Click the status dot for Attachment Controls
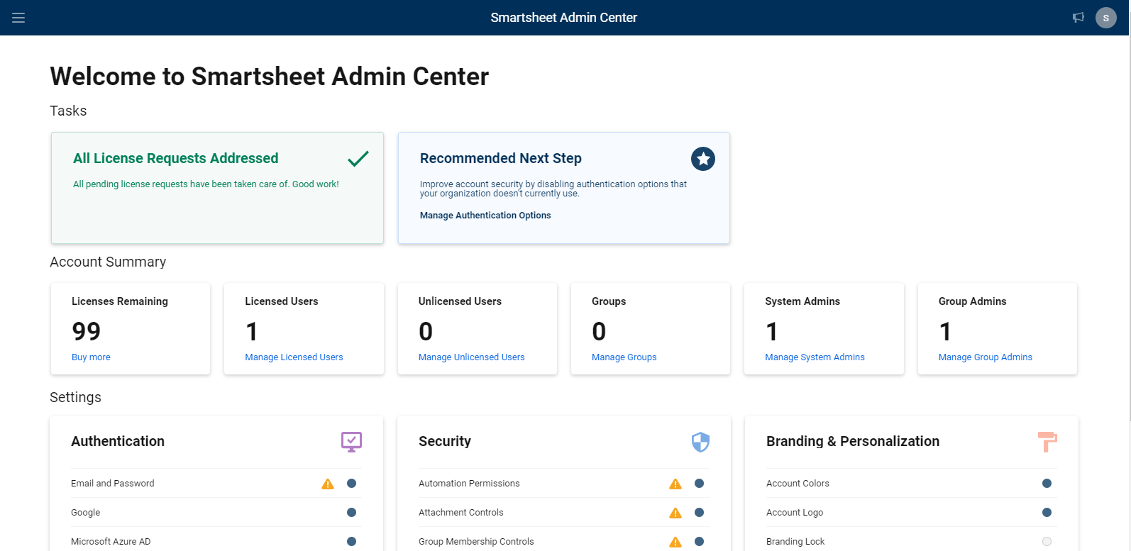1131x551 pixels. click(x=699, y=513)
